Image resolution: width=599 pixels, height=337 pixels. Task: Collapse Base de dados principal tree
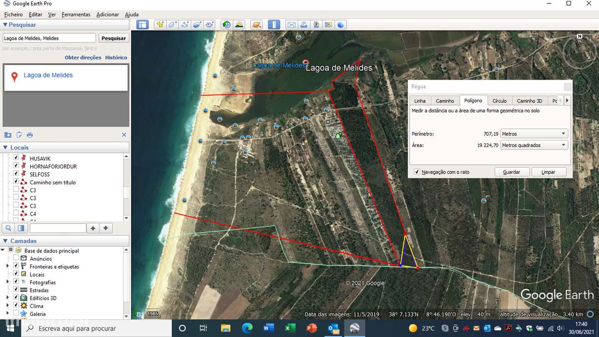tap(3, 250)
